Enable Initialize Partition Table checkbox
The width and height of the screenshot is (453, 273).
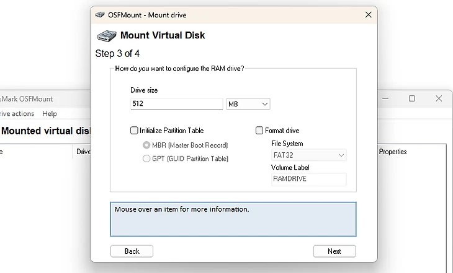click(134, 131)
